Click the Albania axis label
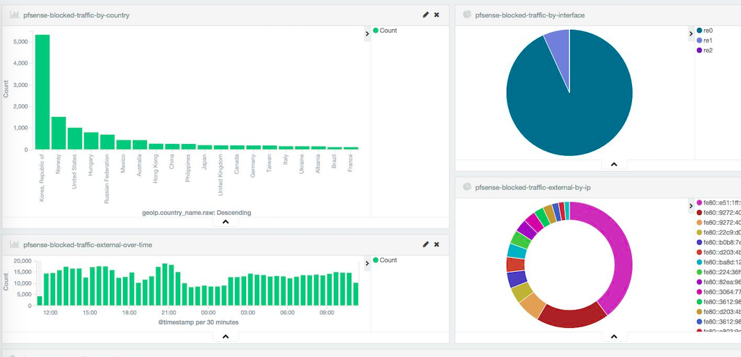The width and height of the screenshot is (741, 357). (318, 163)
